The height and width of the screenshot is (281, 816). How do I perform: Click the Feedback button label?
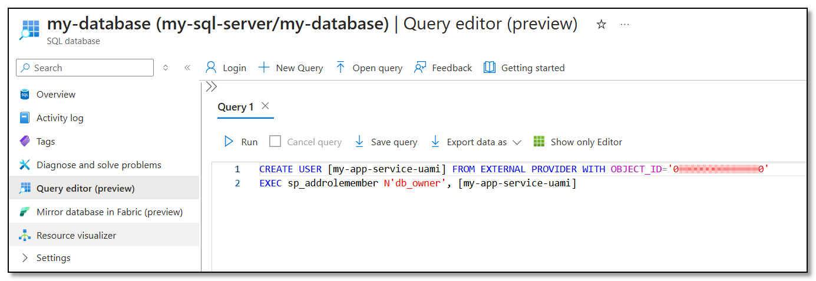tap(452, 68)
